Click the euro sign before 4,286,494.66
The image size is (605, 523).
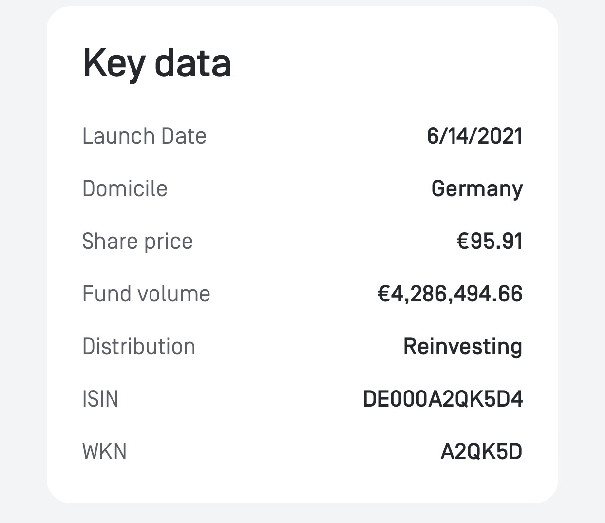384,294
